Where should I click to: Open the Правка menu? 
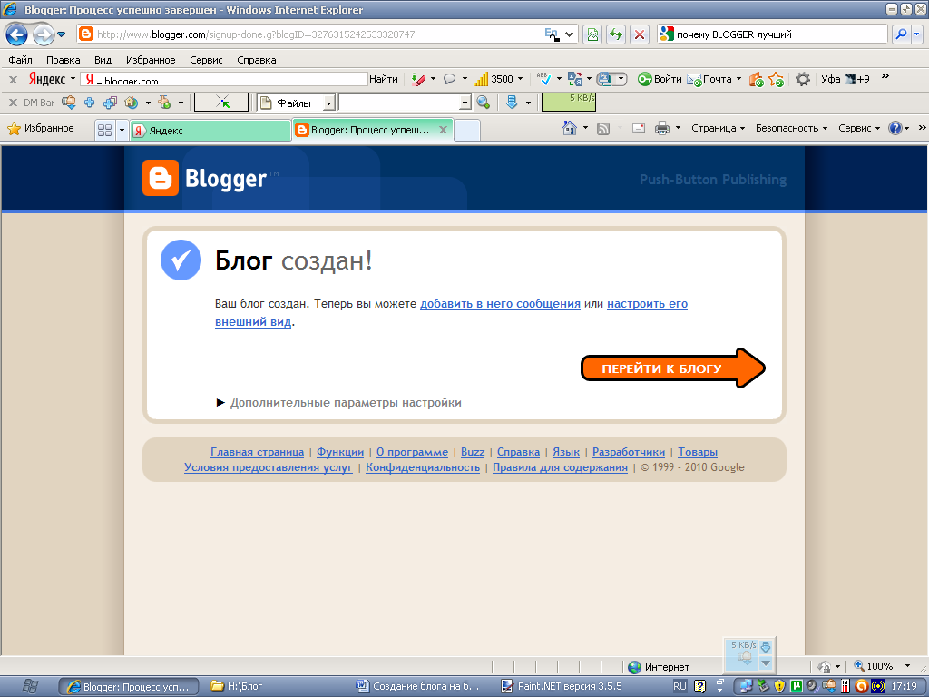pyautogui.click(x=63, y=60)
